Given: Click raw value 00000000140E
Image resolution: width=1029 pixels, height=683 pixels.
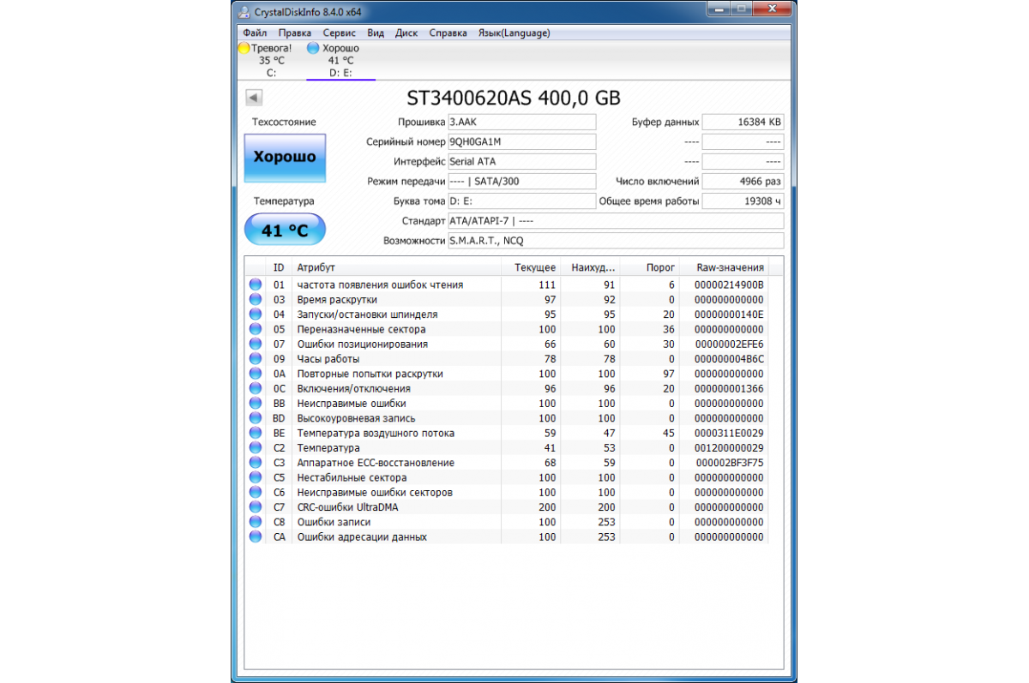Looking at the screenshot, I should (x=729, y=315).
